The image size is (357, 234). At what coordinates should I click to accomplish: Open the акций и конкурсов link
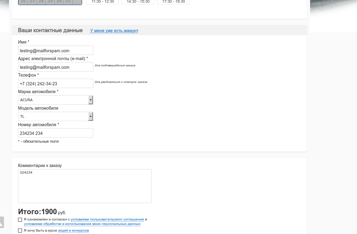point(73,231)
